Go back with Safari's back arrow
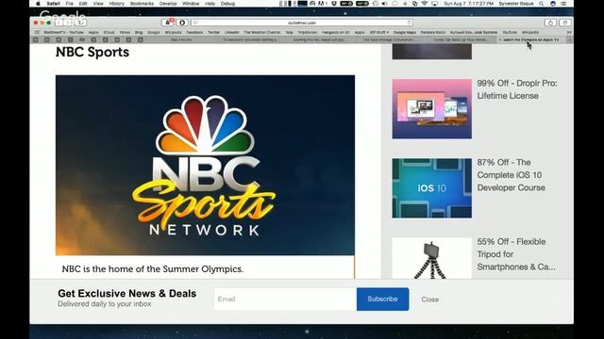This screenshot has height=339, width=604. (x=59, y=23)
